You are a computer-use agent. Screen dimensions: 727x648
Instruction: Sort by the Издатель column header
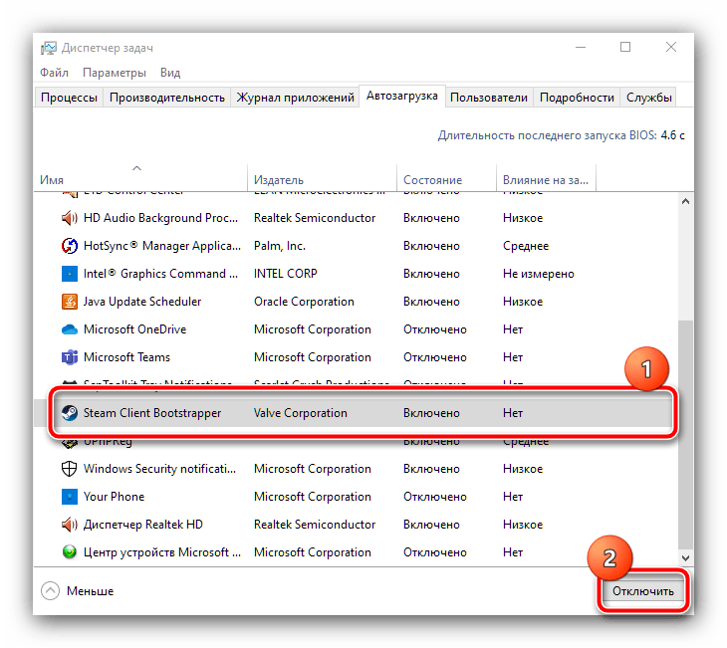click(x=323, y=177)
